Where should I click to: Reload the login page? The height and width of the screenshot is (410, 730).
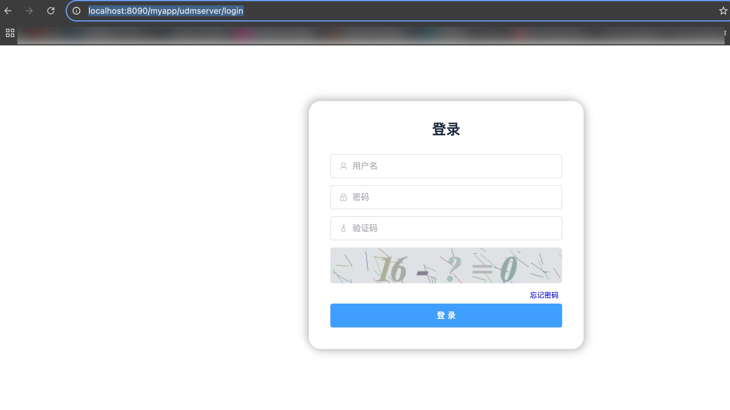(51, 11)
